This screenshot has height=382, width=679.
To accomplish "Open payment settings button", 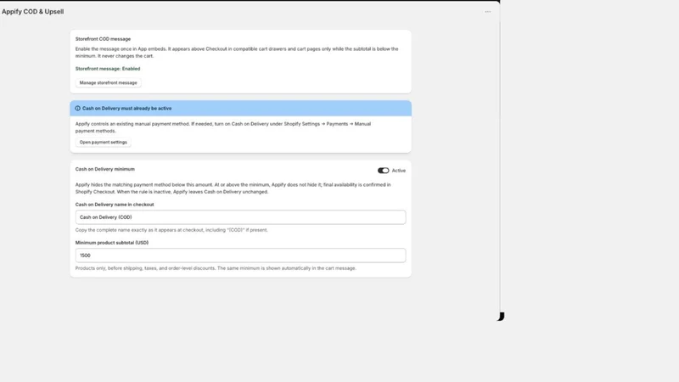I will pyautogui.click(x=103, y=142).
